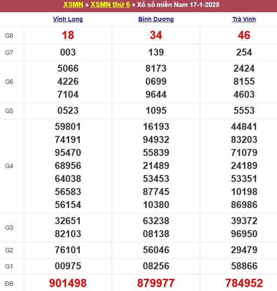This screenshot has height=291, width=277.
Task: Click G4 number 44841
Action: coord(244,126)
